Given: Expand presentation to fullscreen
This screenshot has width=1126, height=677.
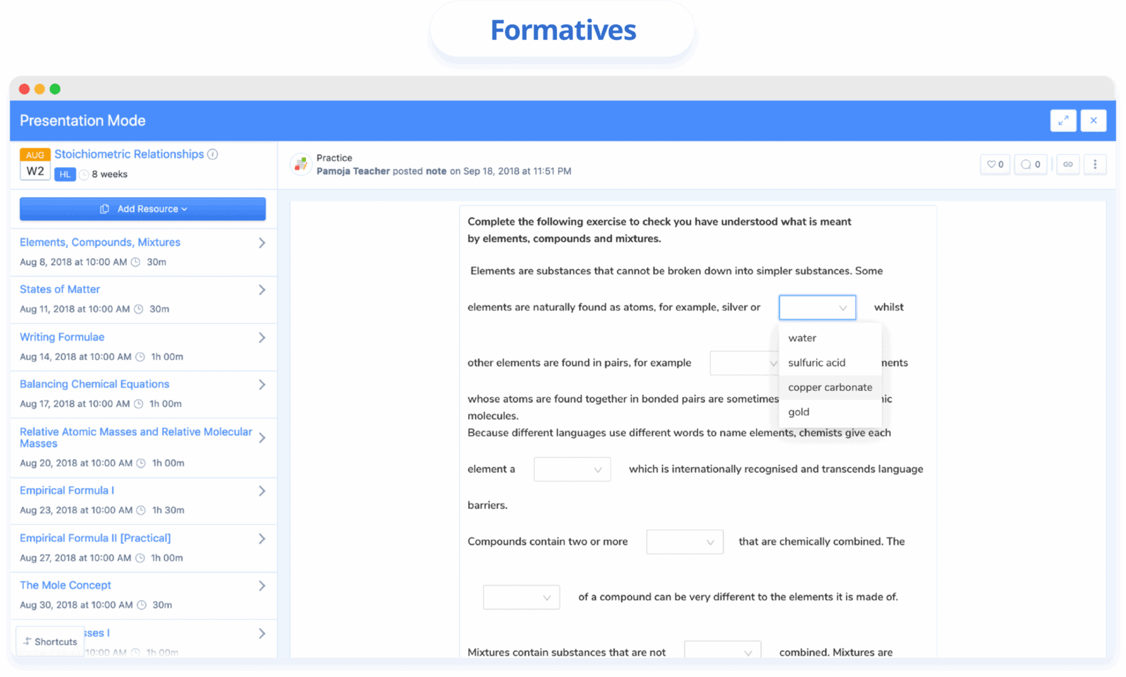Looking at the screenshot, I should (x=1063, y=121).
